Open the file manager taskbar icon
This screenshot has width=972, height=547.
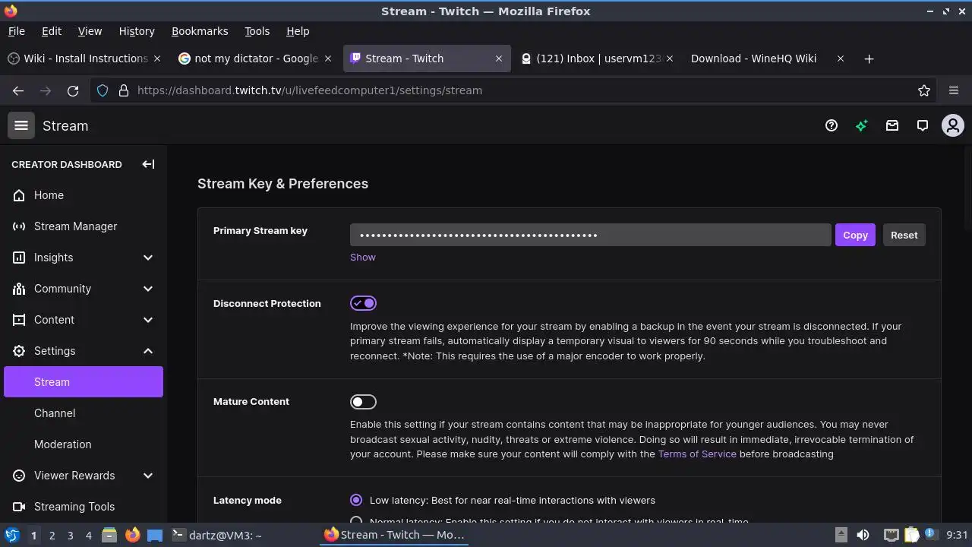[109, 535]
